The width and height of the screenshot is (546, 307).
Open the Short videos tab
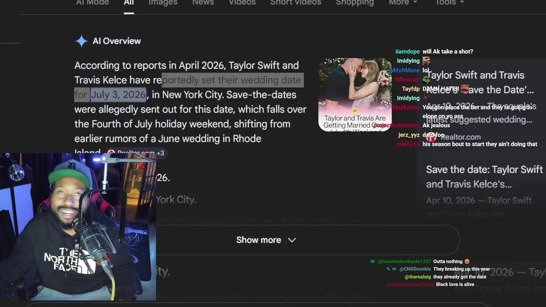pos(296,3)
